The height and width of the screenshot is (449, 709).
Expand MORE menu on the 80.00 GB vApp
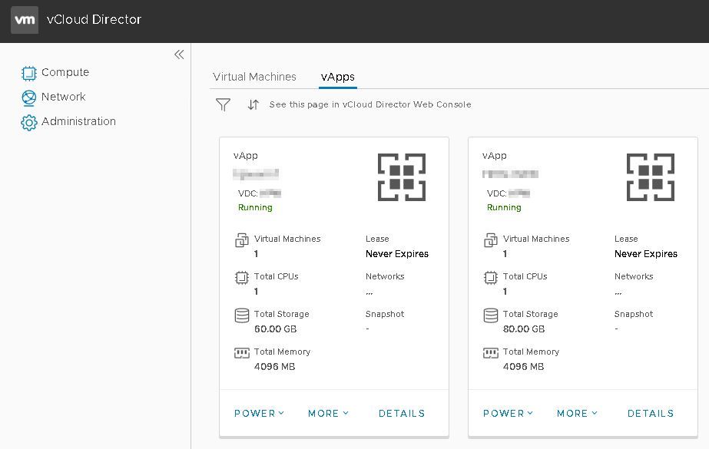pyautogui.click(x=578, y=414)
